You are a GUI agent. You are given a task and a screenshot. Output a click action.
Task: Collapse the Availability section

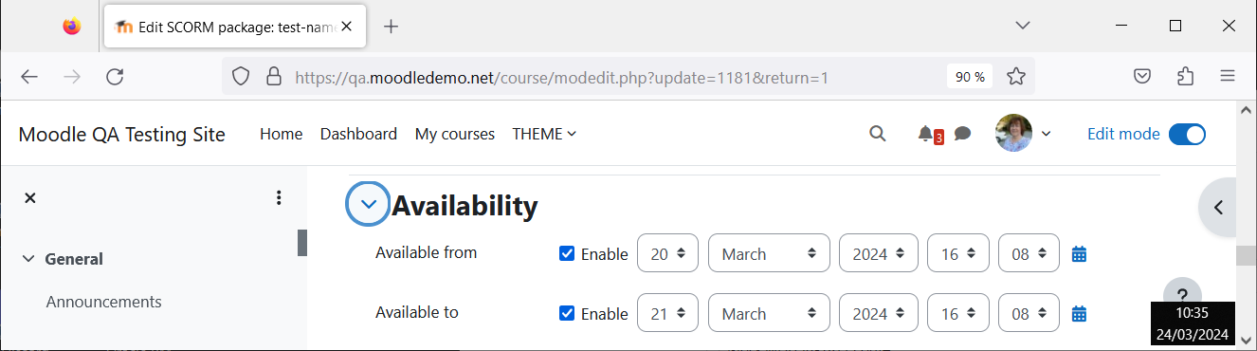[369, 204]
